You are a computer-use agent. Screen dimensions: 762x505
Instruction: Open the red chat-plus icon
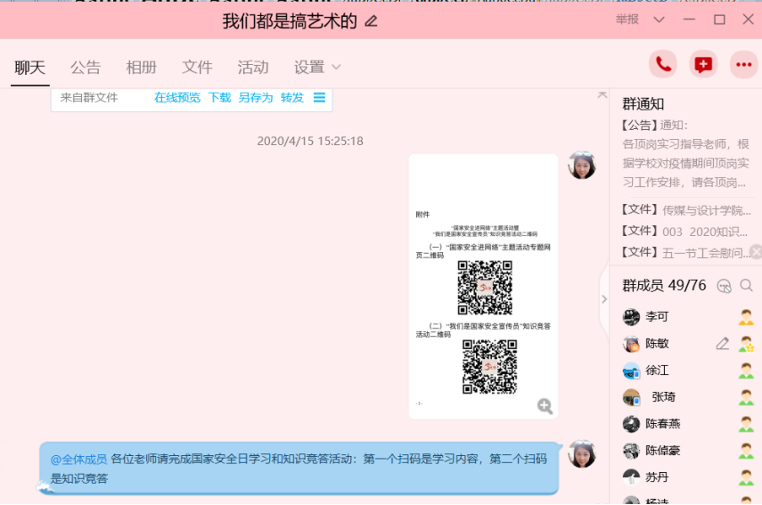pos(703,64)
